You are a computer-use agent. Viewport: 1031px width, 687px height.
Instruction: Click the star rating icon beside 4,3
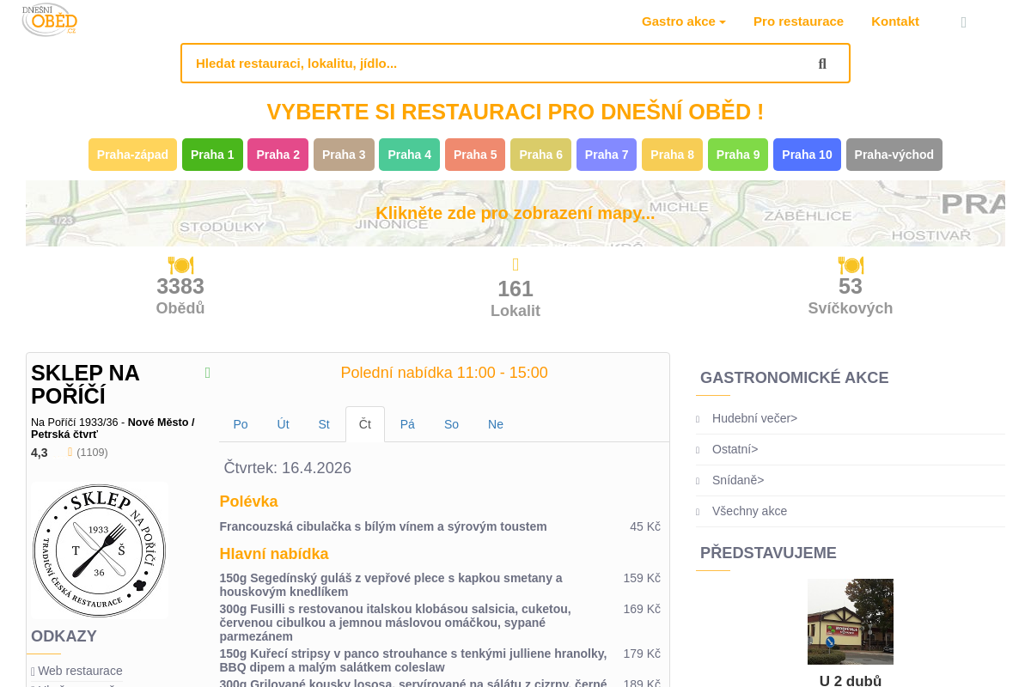pos(70,453)
